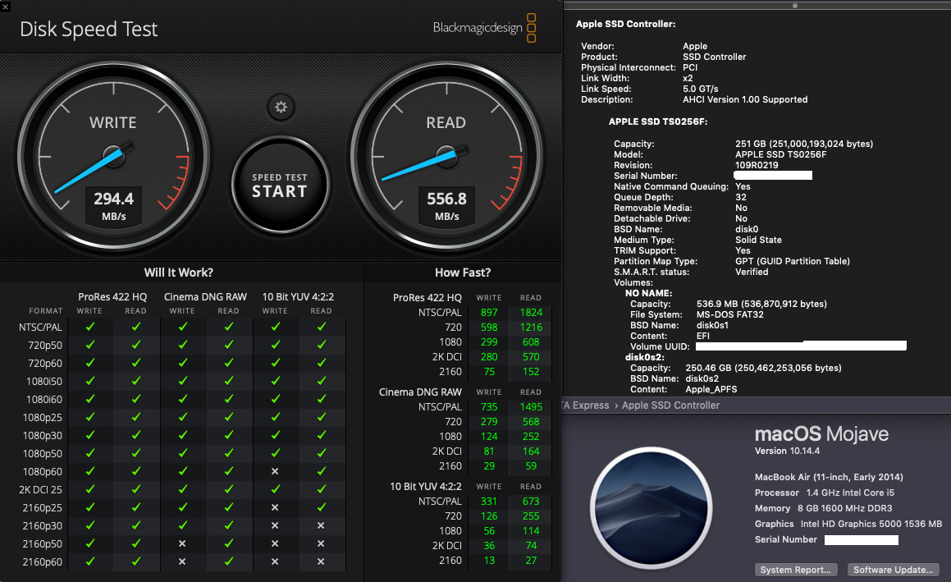The width and height of the screenshot is (951, 582).
Task: Select the 5.0 GT/s link speed value
Action: [x=701, y=89]
